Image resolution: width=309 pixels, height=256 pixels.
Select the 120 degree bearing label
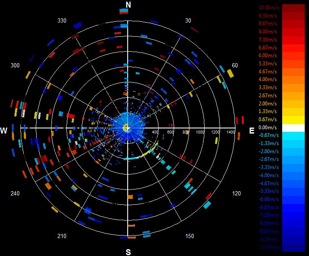[236, 193]
